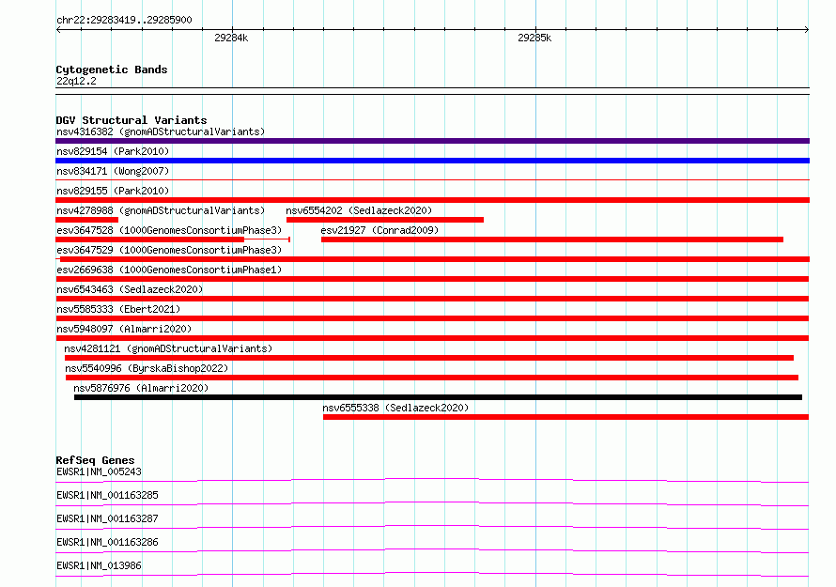Open the nsv5585333 (Ebert2021) label
The image size is (836, 587).
tap(118, 309)
